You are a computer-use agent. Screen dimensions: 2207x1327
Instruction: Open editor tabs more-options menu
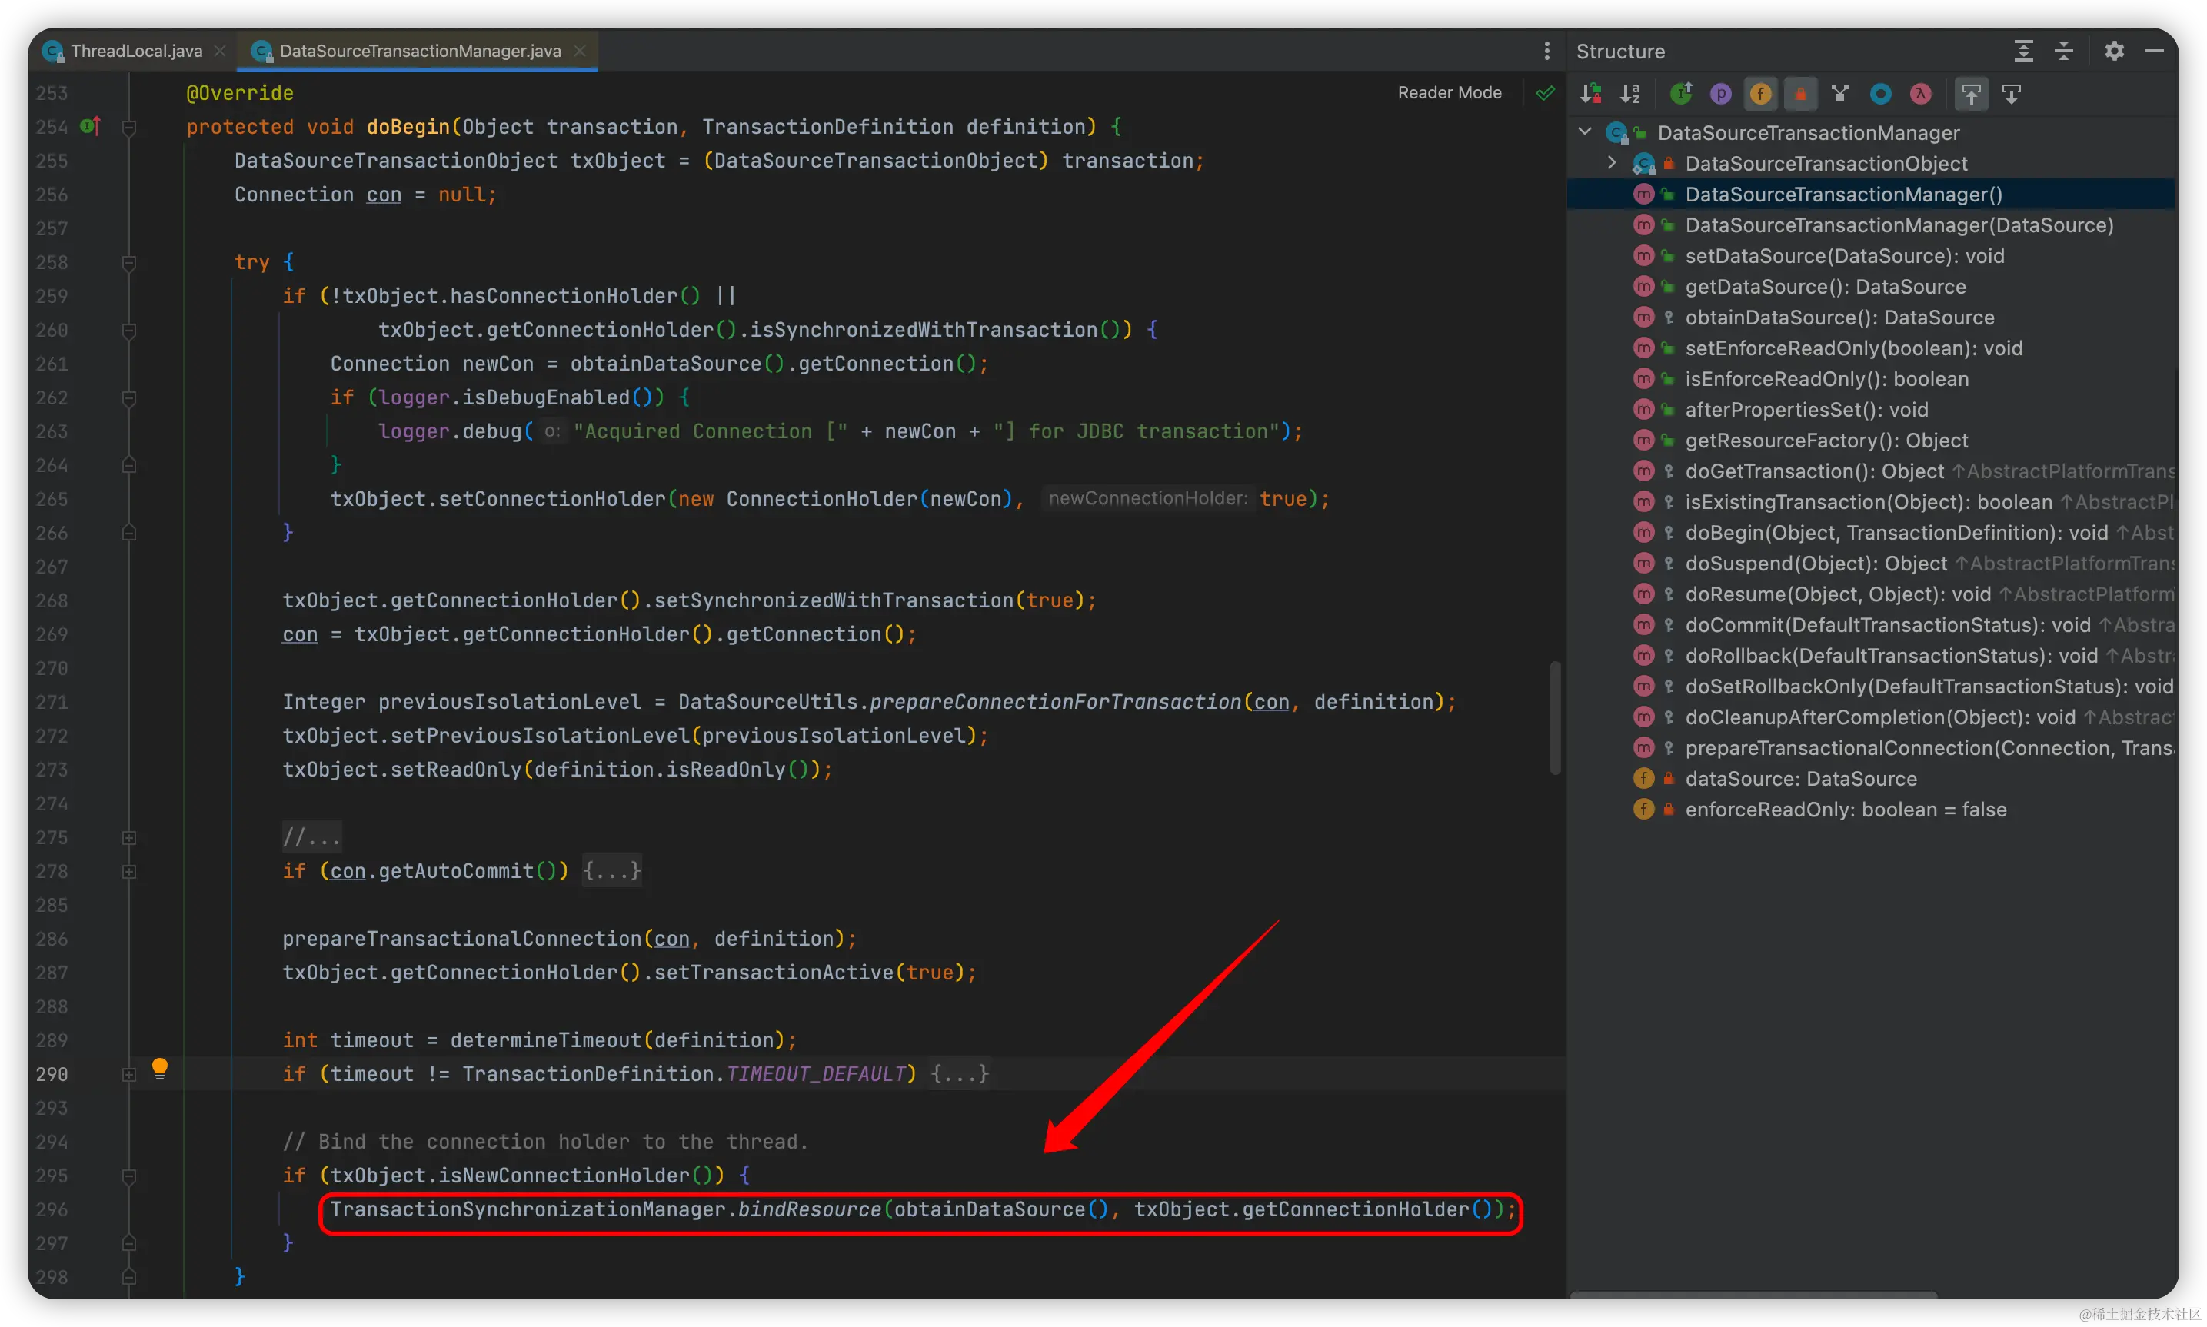click(1546, 51)
